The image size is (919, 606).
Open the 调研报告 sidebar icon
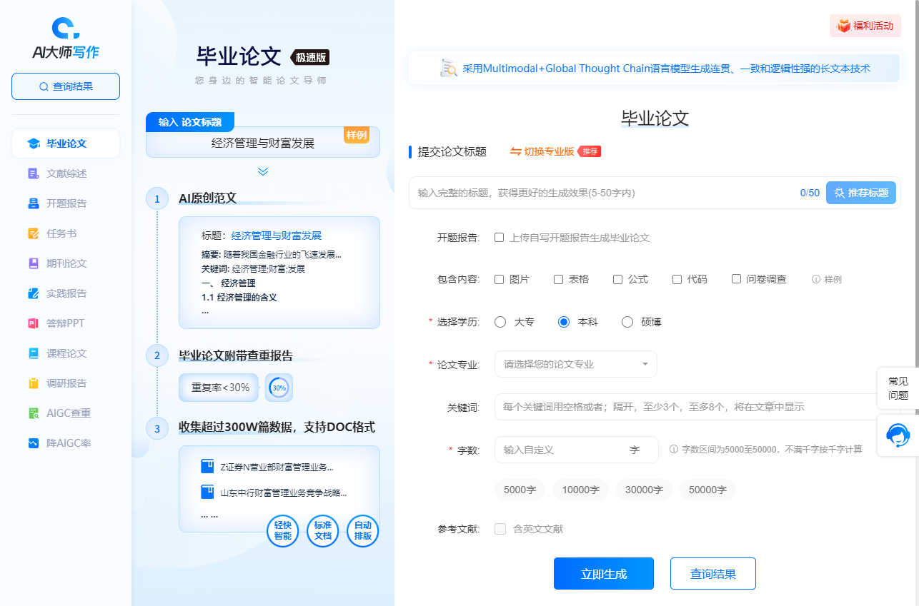tap(33, 383)
